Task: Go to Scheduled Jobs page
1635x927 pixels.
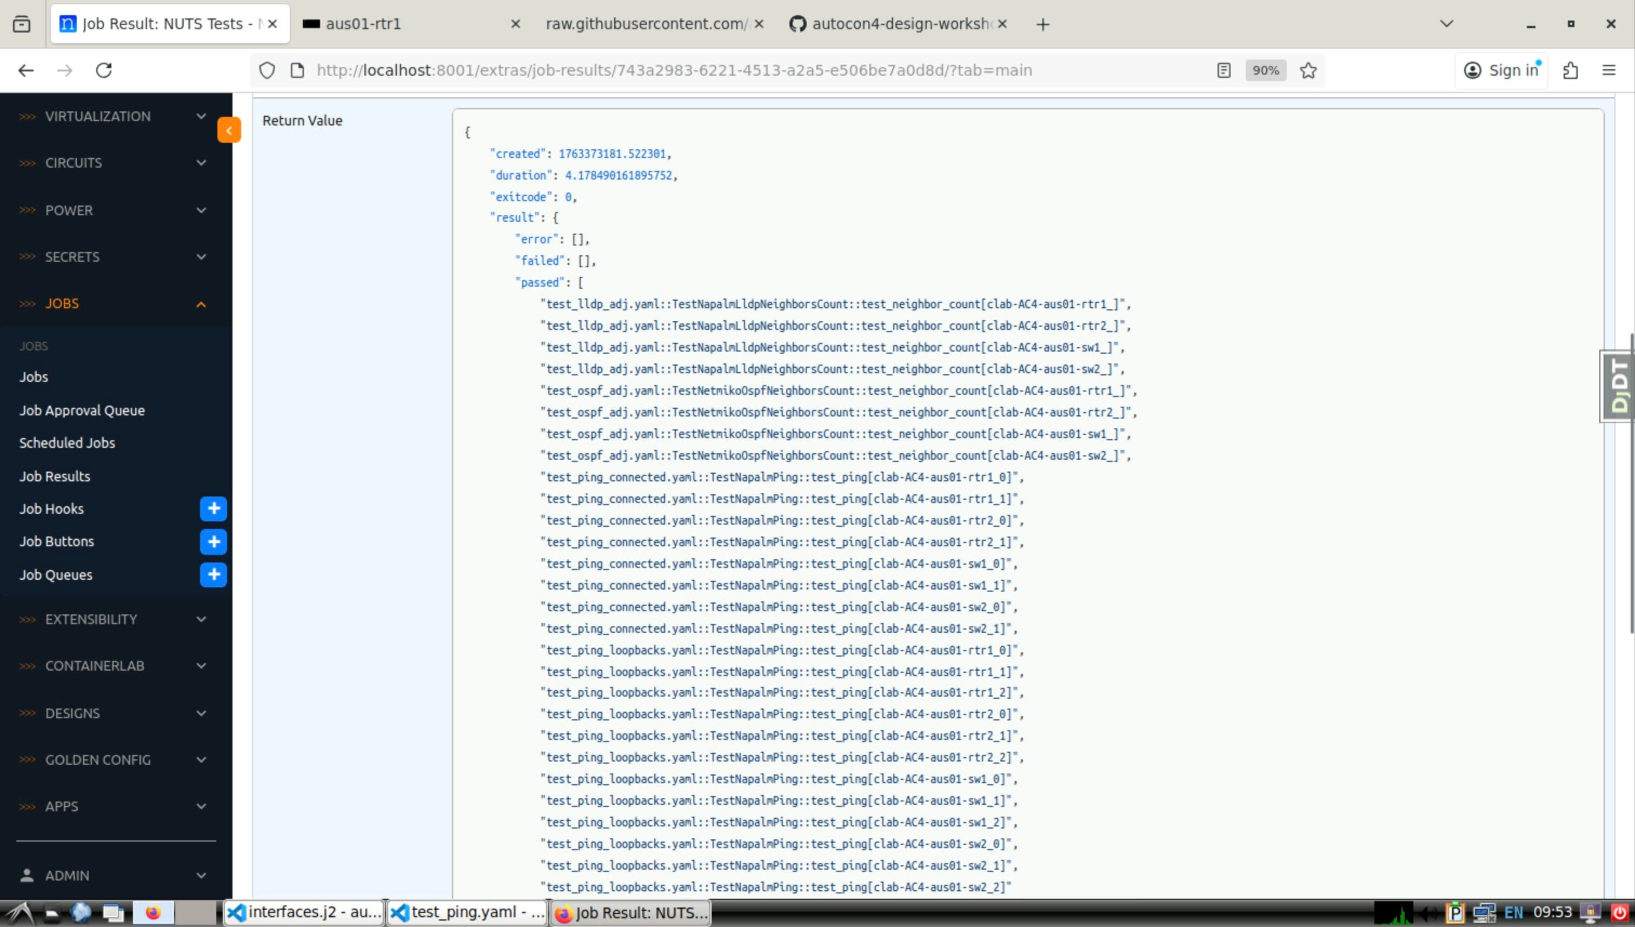Action: [67, 442]
